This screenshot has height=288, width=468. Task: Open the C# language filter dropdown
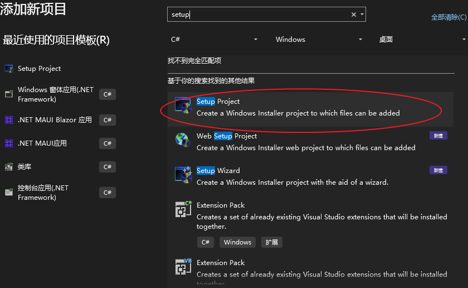click(214, 40)
